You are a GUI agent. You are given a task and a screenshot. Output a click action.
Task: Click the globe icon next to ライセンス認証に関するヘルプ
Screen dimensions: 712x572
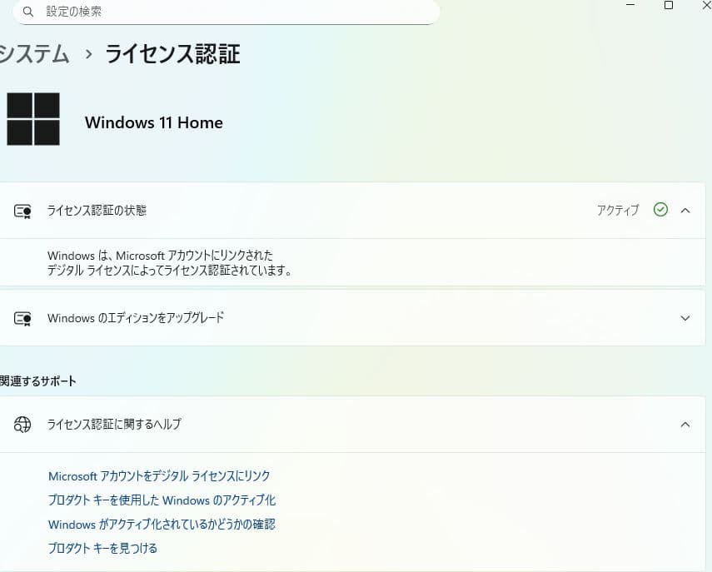[22, 424]
